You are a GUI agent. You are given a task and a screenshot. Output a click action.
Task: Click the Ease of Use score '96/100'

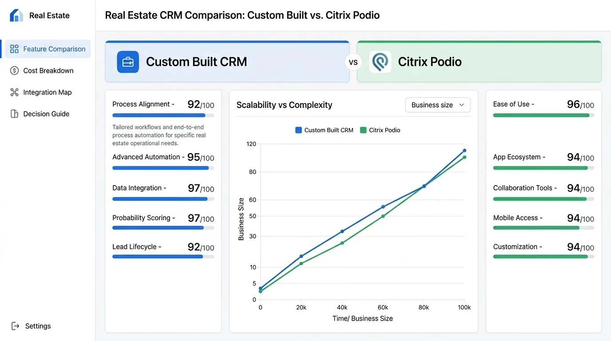click(580, 104)
